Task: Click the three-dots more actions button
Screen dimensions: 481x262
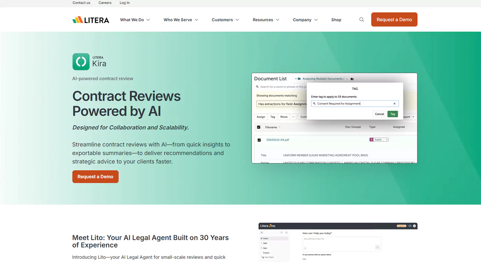Action: click(293, 117)
